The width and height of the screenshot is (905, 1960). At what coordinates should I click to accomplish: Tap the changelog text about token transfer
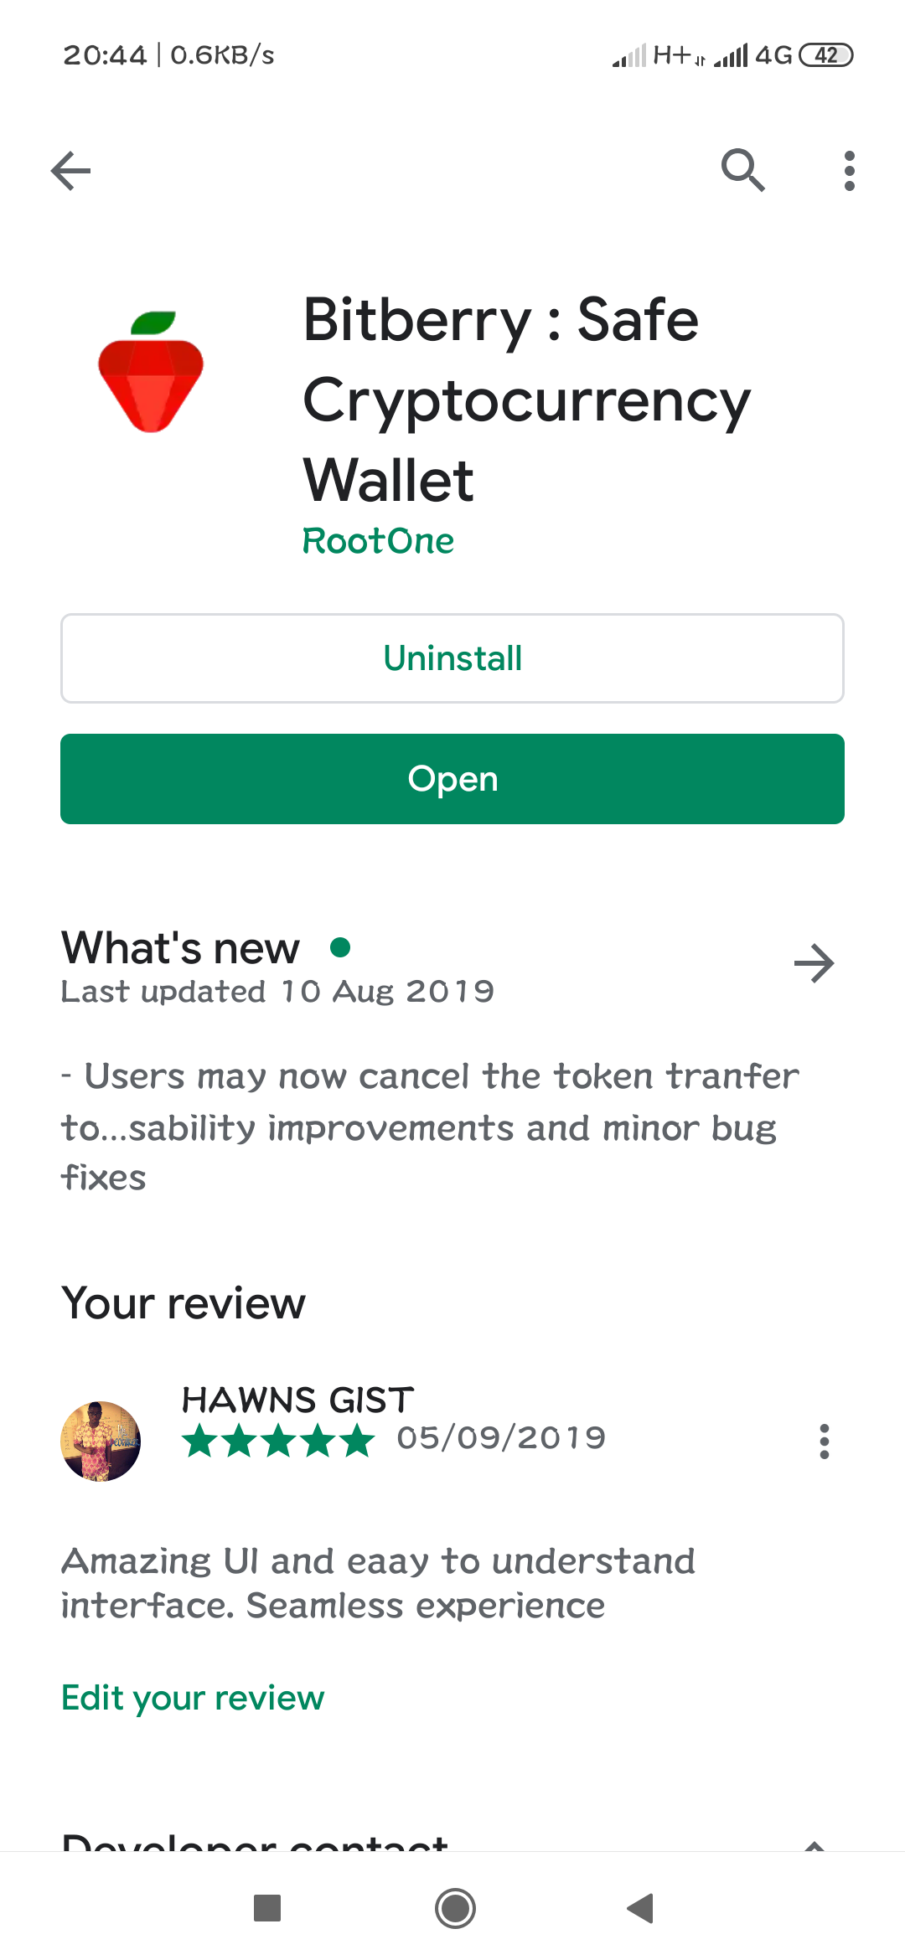(x=430, y=1127)
